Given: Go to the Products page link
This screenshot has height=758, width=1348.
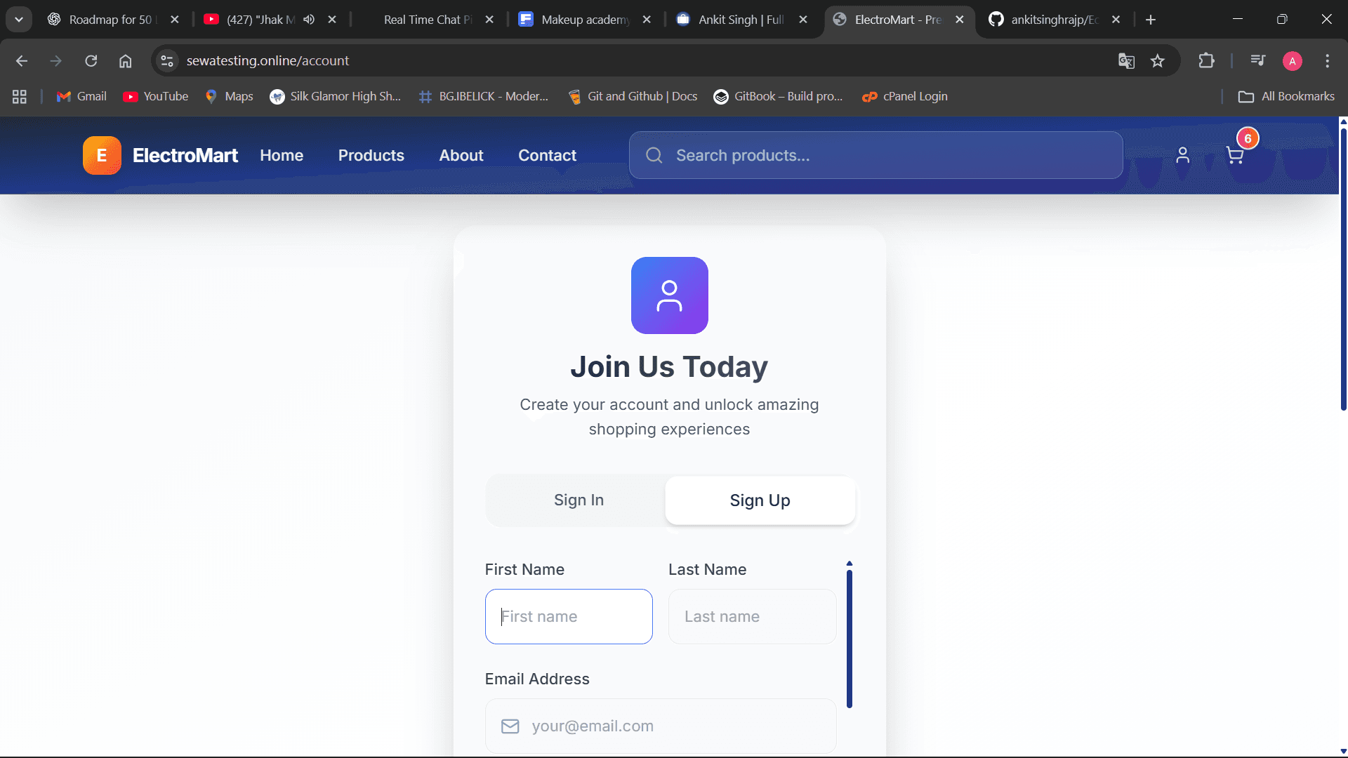Looking at the screenshot, I should point(371,155).
